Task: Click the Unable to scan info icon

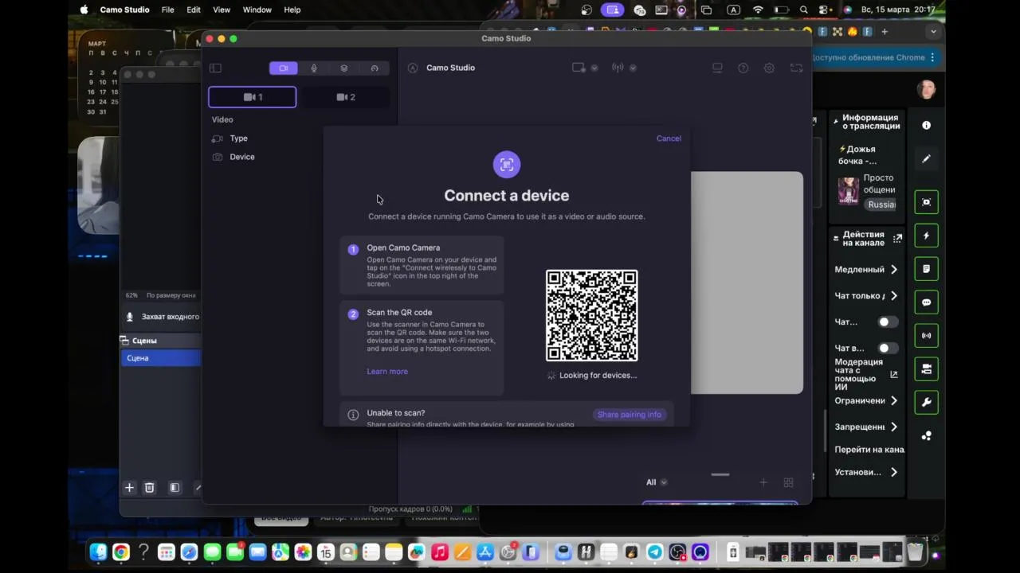Action: click(353, 415)
